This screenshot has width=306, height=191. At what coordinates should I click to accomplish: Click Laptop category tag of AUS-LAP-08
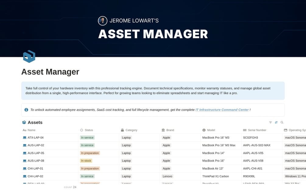[x=126, y=161]
